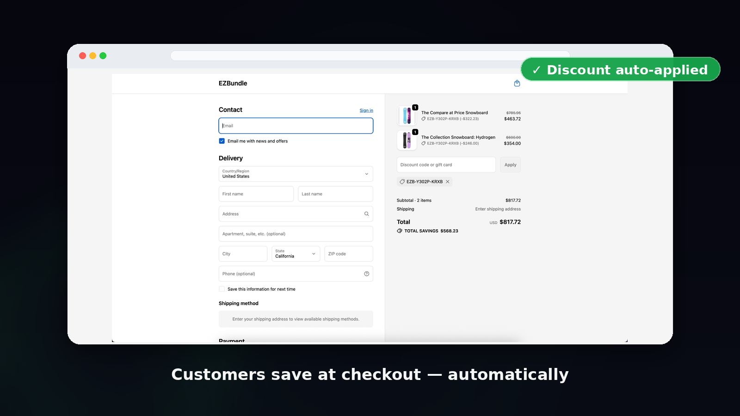Click the 'TOTAL SAVINGS $568.23' text
The height and width of the screenshot is (416, 740).
[x=431, y=231]
